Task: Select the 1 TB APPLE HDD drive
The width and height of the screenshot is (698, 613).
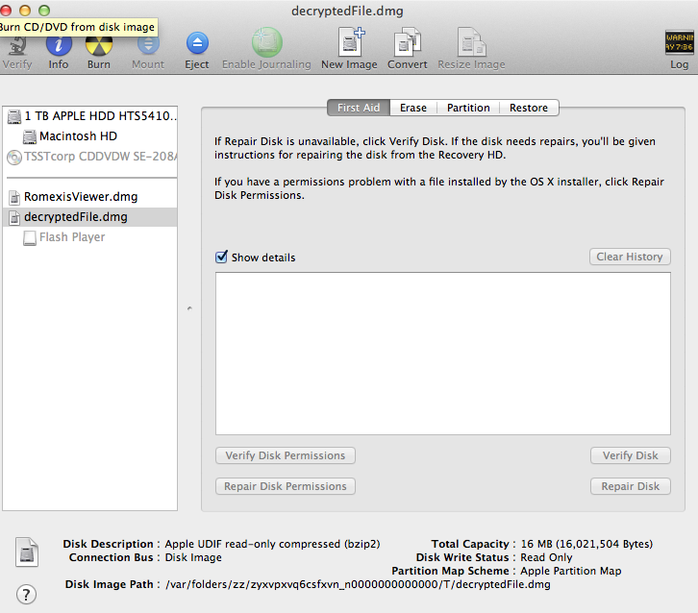Action: 92,116
